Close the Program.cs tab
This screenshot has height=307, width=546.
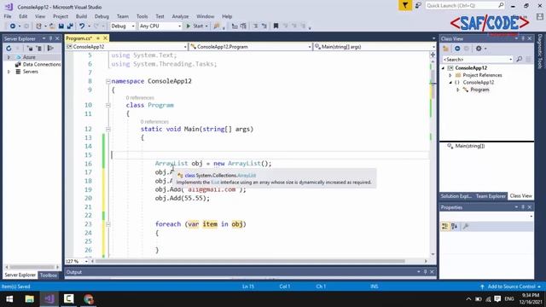(105, 38)
